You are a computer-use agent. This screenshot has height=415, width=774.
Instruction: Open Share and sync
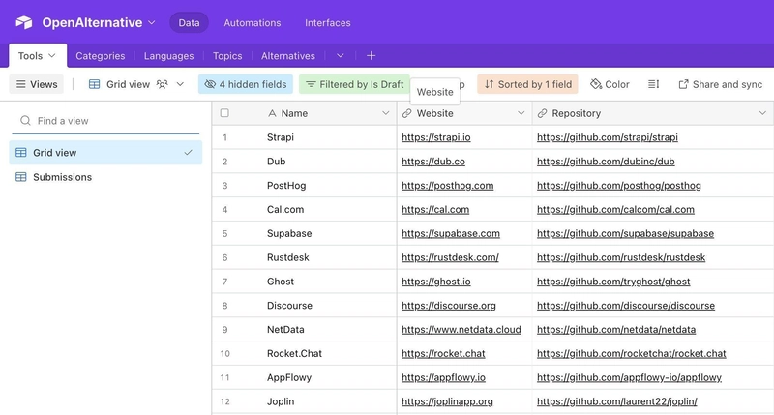coord(720,84)
